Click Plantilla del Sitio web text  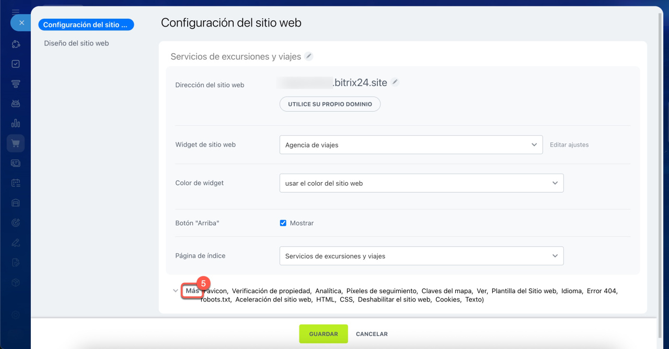click(x=524, y=291)
